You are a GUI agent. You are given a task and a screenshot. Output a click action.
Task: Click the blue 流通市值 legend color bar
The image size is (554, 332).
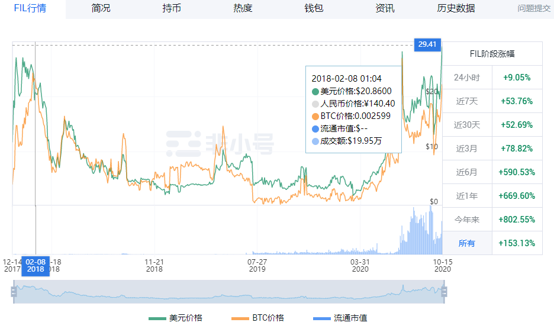(322, 318)
